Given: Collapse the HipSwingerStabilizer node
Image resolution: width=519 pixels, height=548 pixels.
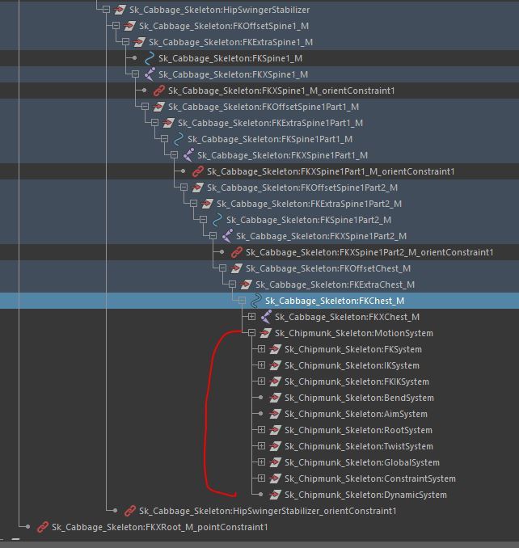Looking at the screenshot, I should 106,10.
